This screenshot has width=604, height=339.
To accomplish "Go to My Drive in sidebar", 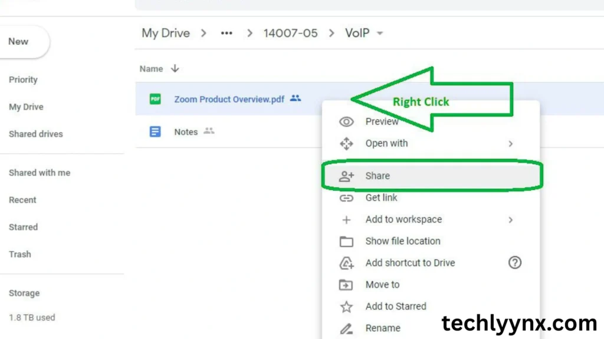I will [26, 107].
